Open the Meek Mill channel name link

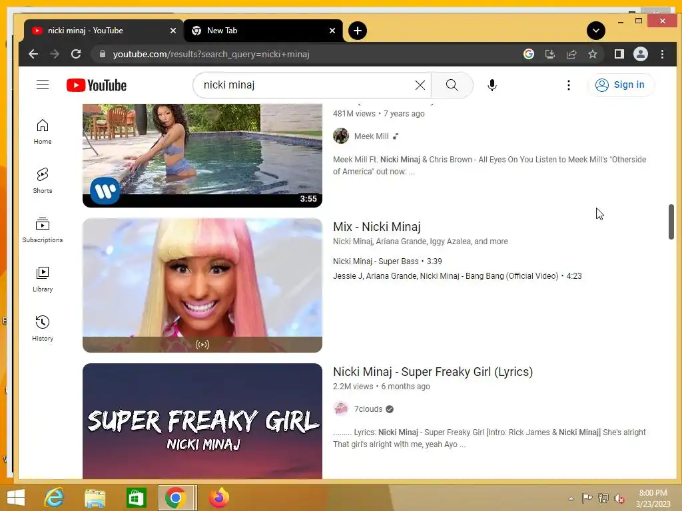pos(371,136)
